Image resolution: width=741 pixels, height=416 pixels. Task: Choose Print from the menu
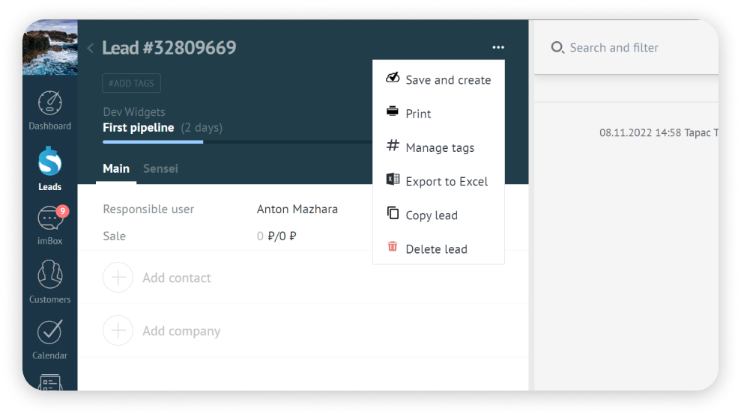tap(438, 114)
